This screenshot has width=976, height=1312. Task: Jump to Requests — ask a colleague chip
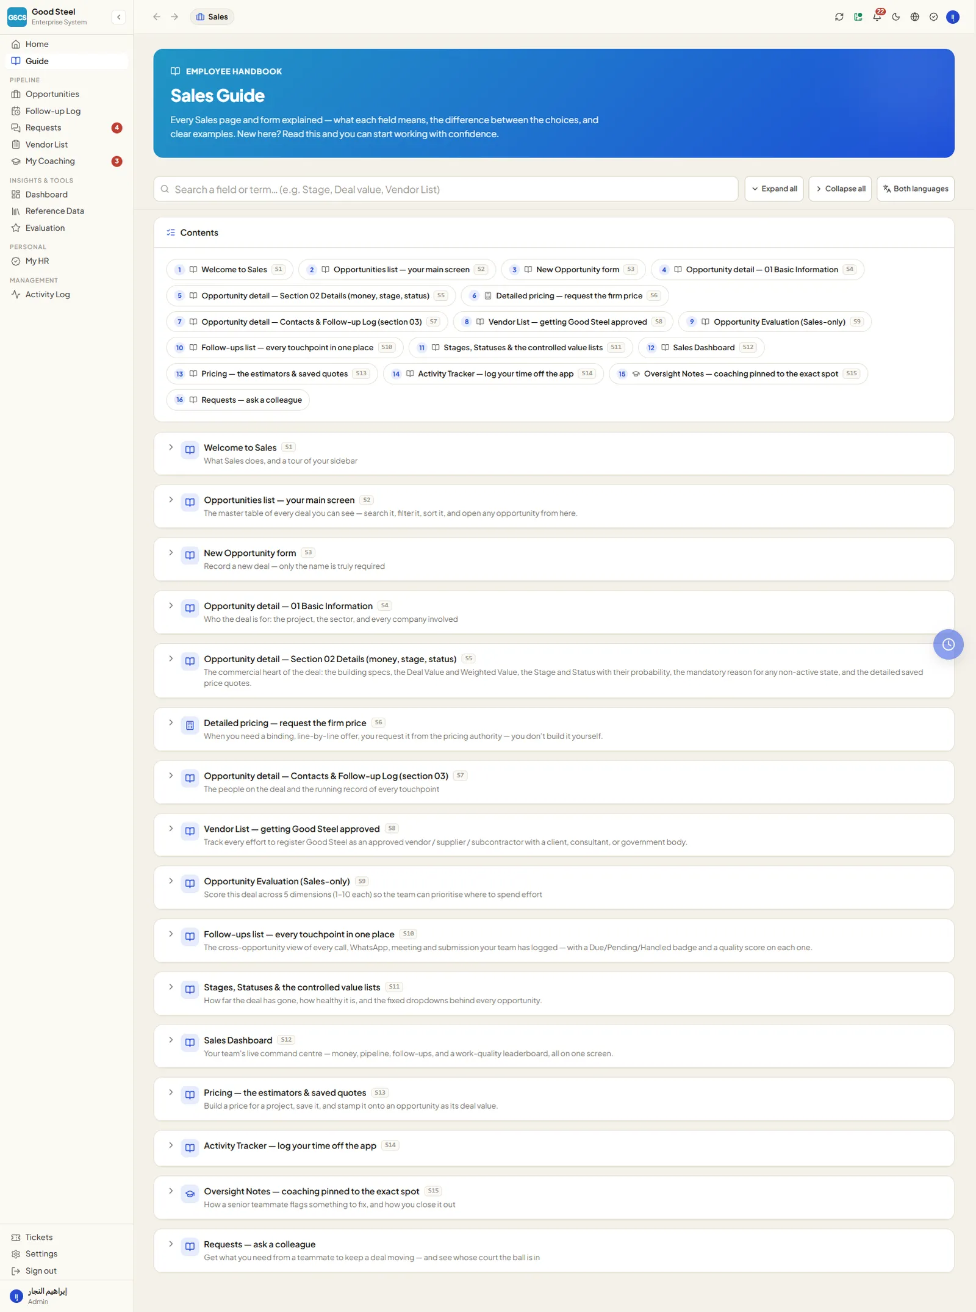[x=238, y=400]
